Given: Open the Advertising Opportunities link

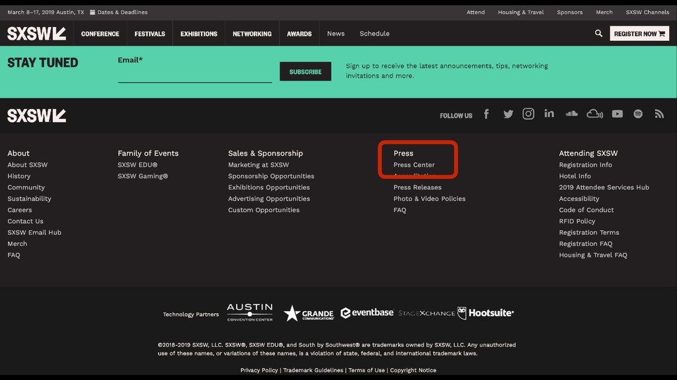Looking at the screenshot, I should coord(269,199).
